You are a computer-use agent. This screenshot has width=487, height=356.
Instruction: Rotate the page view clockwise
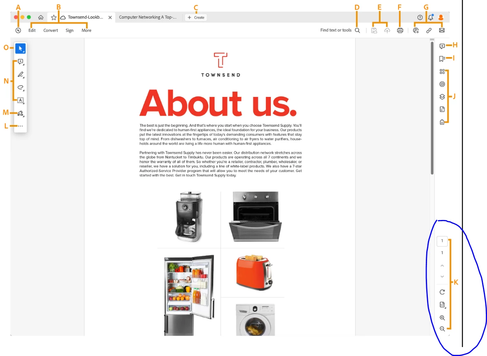tap(442, 292)
